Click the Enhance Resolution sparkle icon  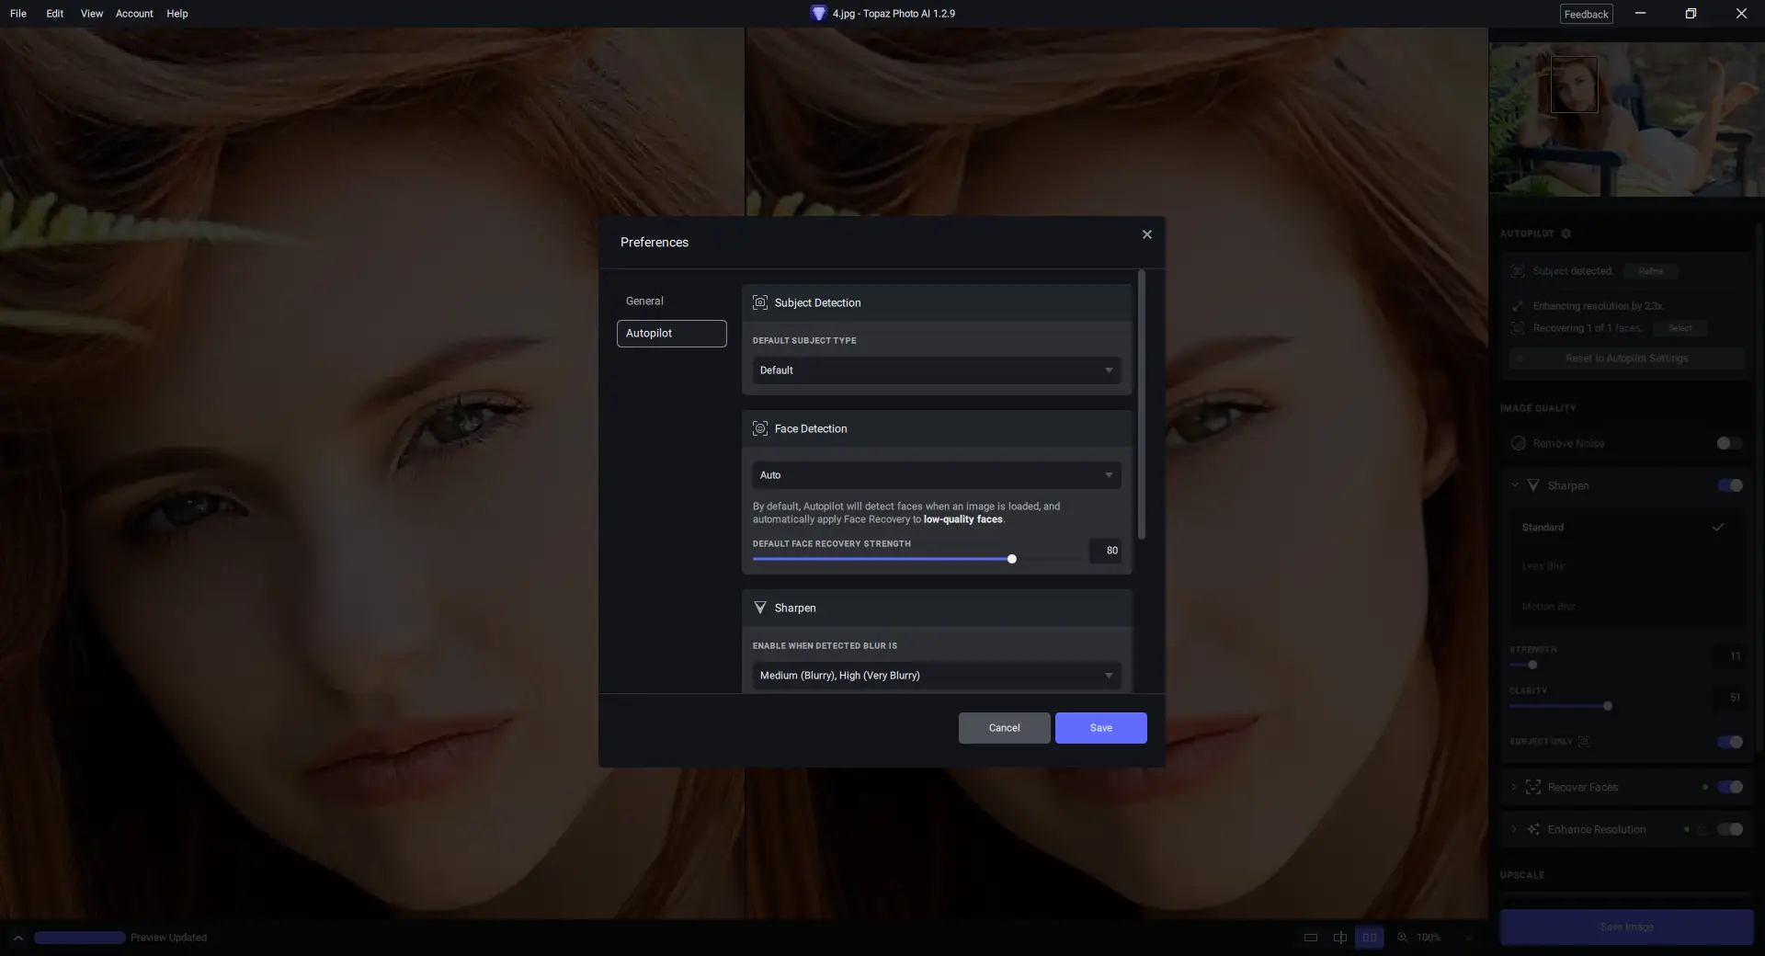(1533, 829)
